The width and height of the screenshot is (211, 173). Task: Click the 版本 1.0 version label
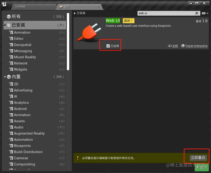click(201, 21)
